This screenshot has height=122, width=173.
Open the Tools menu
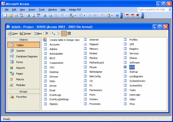tap(42, 10)
